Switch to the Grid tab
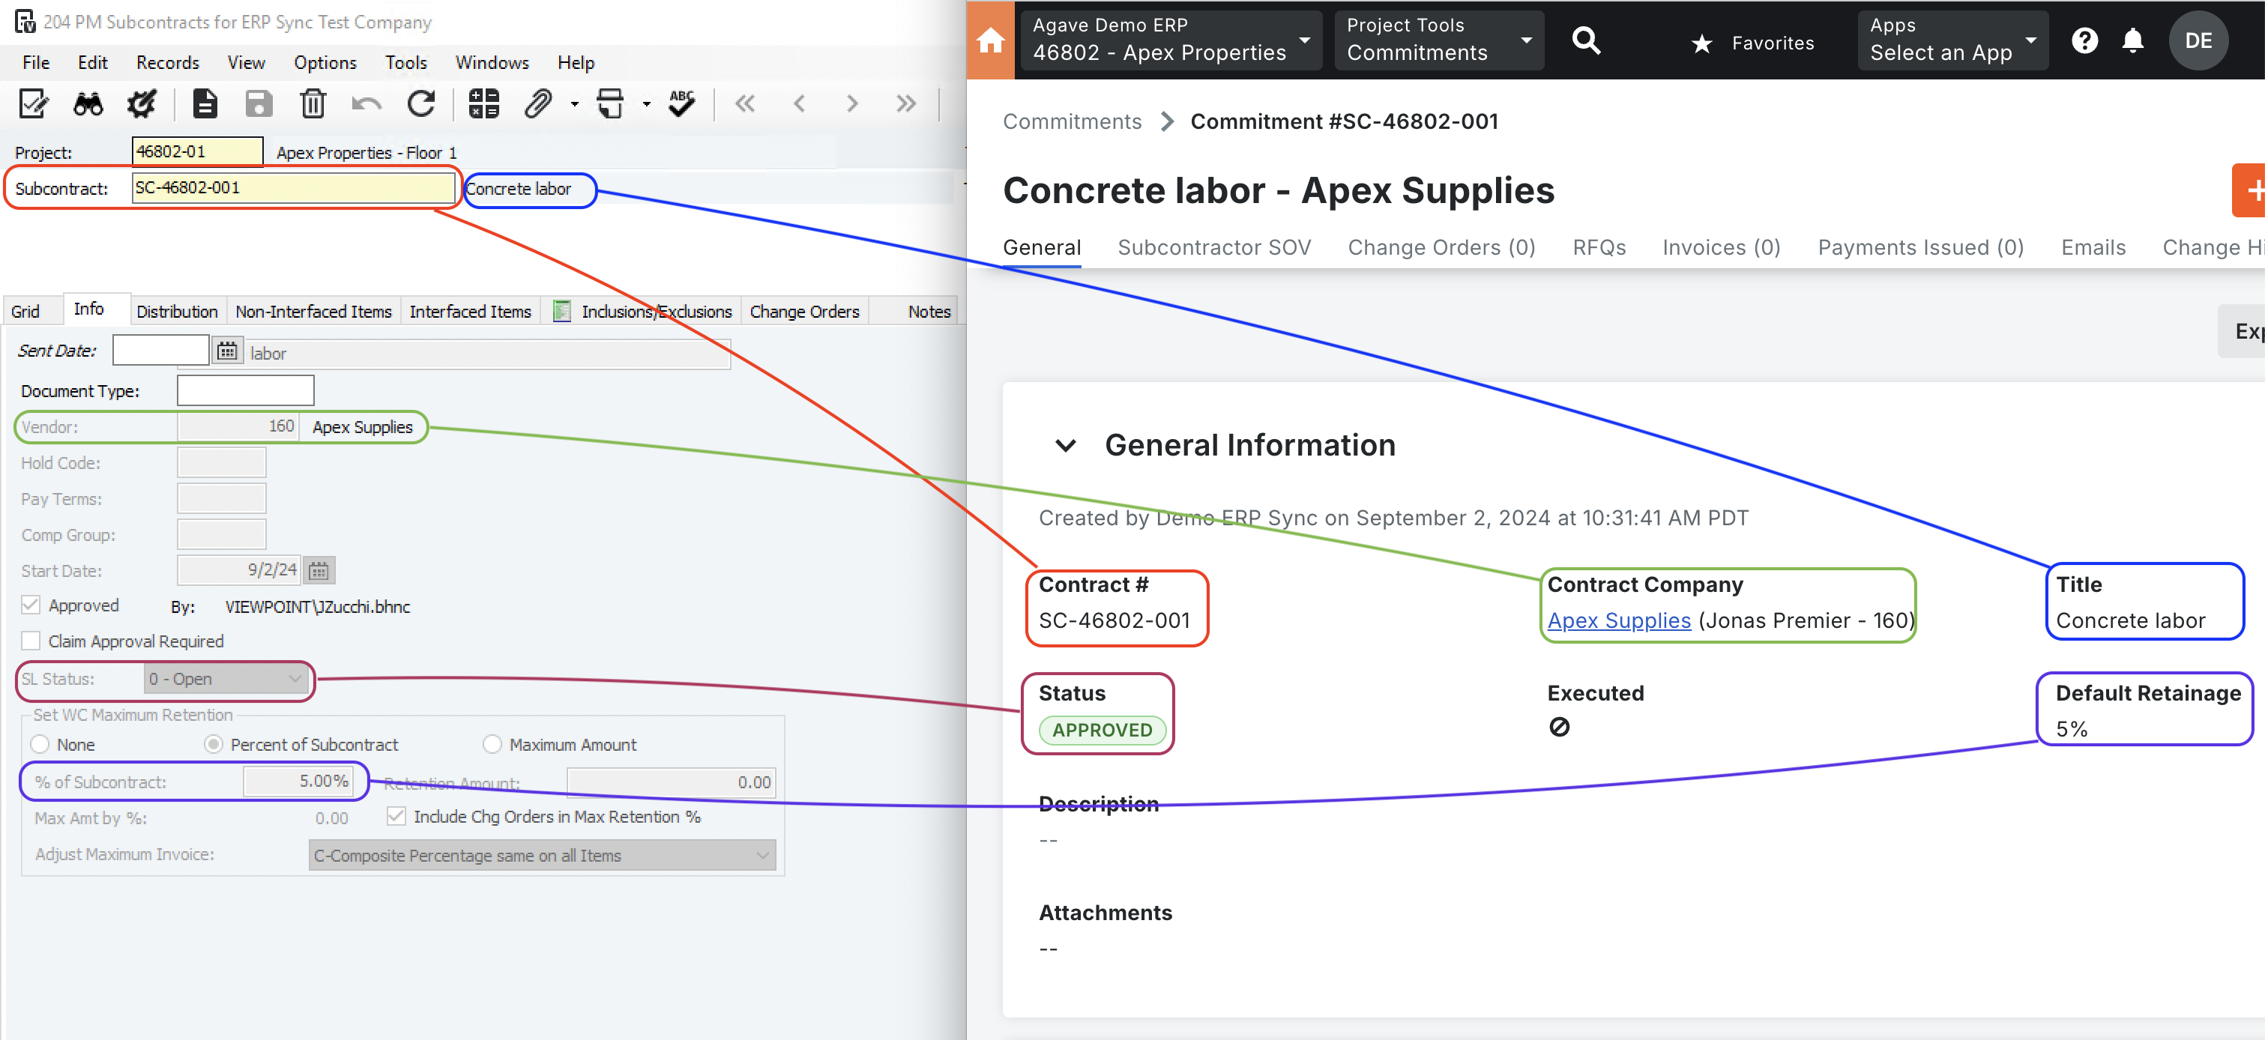The image size is (2265, 1040). (25, 311)
